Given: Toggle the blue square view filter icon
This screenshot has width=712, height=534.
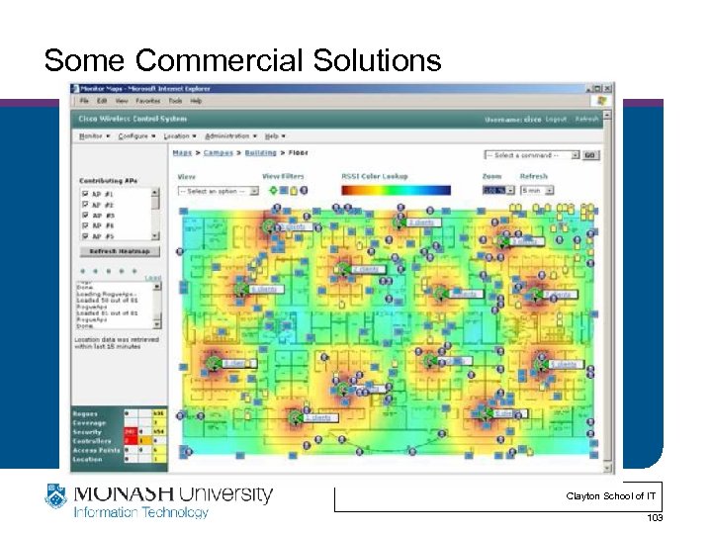Looking at the screenshot, I should [x=284, y=191].
